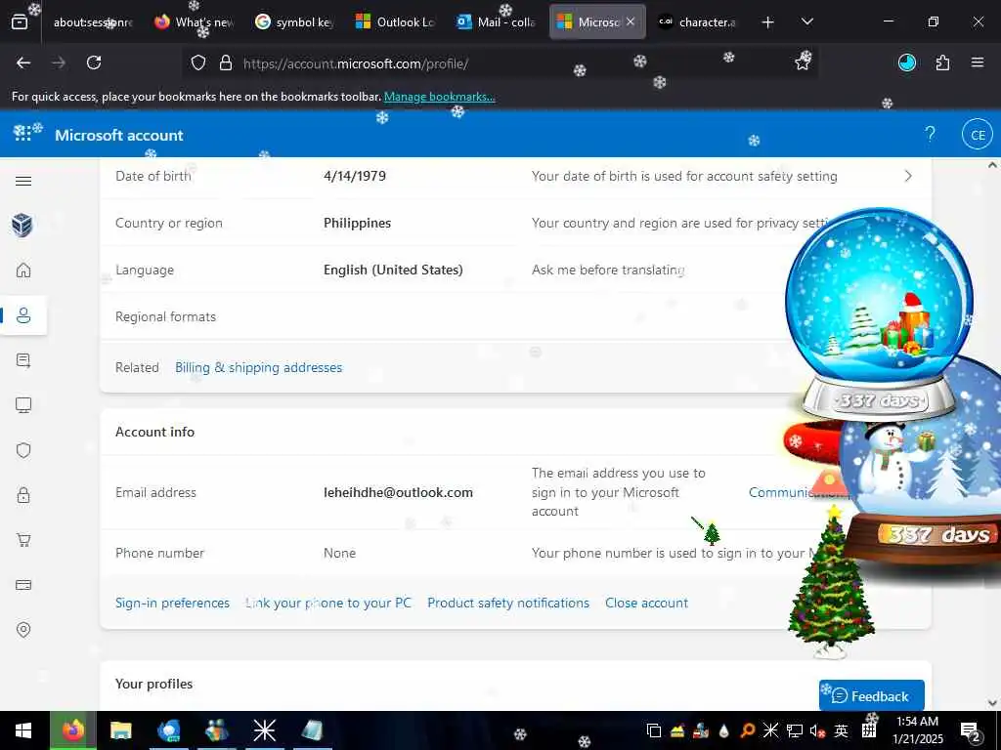Open Firefox View tab button
The height and width of the screenshot is (750, 1001).
(x=20, y=21)
